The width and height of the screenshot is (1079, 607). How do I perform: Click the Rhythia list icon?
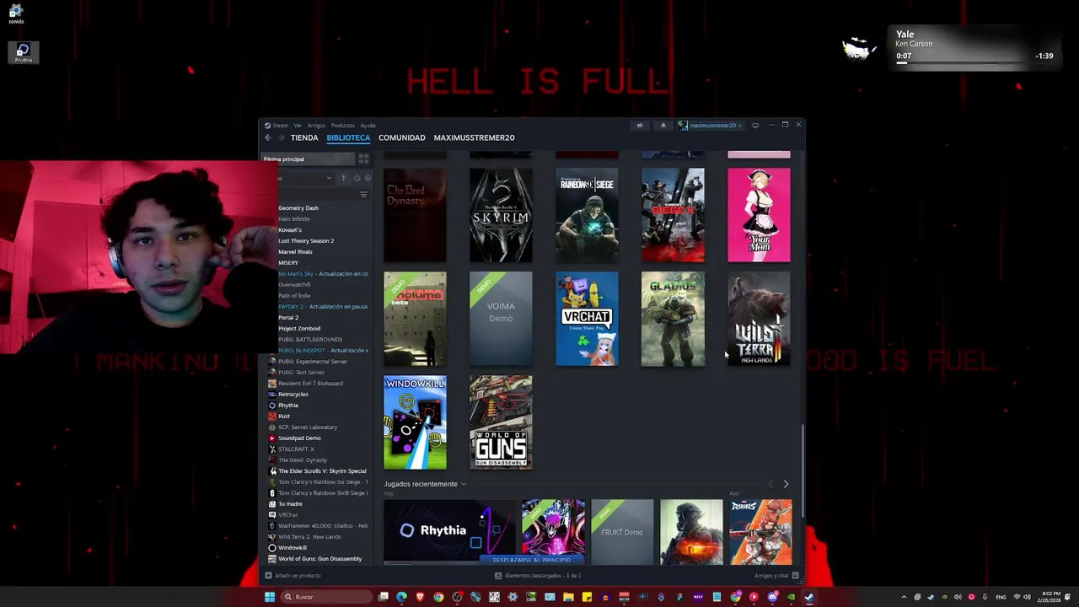coord(272,406)
